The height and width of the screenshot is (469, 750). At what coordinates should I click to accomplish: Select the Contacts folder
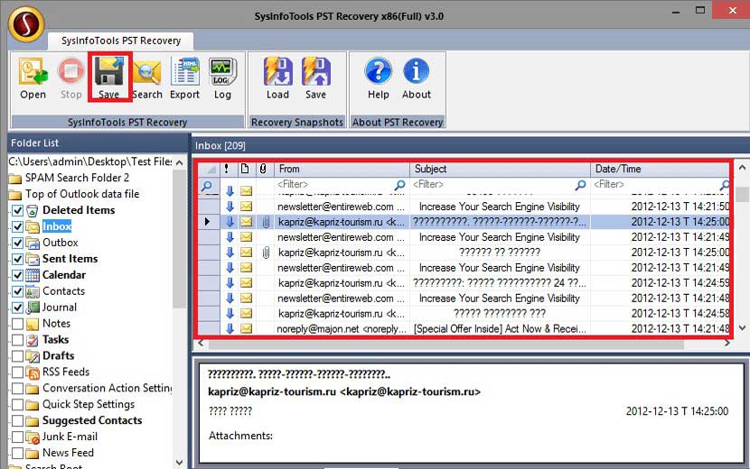63,291
